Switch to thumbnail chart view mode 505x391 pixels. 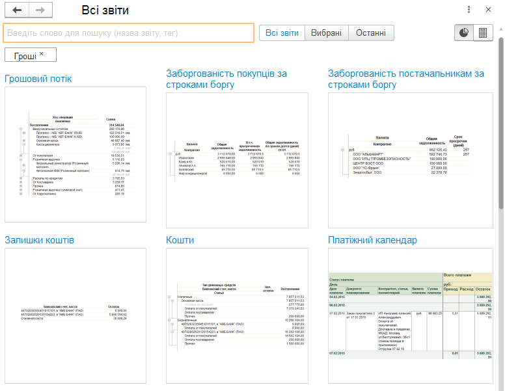[x=464, y=33]
